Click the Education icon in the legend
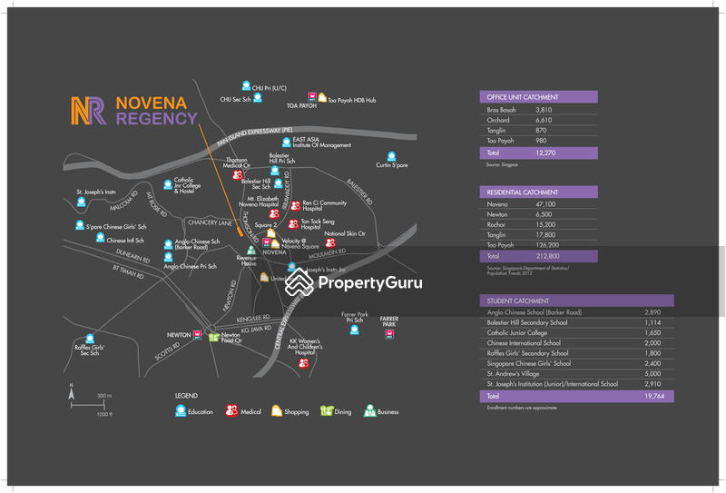The height and width of the screenshot is (493, 726). pyautogui.click(x=181, y=411)
